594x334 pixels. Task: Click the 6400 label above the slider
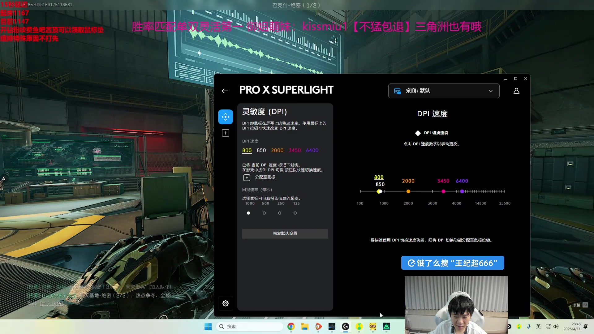462,181
